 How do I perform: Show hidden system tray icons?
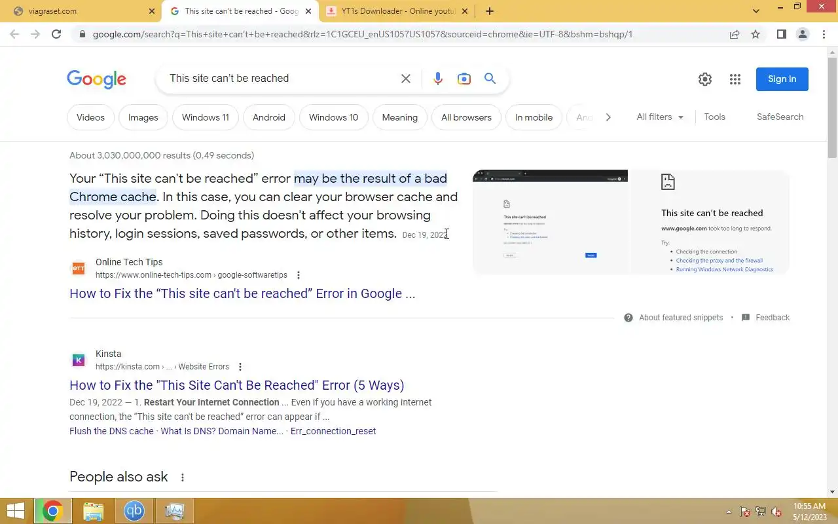(729, 512)
